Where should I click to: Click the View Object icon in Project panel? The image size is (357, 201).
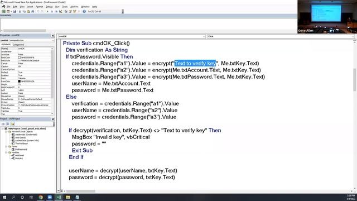click(7, 124)
